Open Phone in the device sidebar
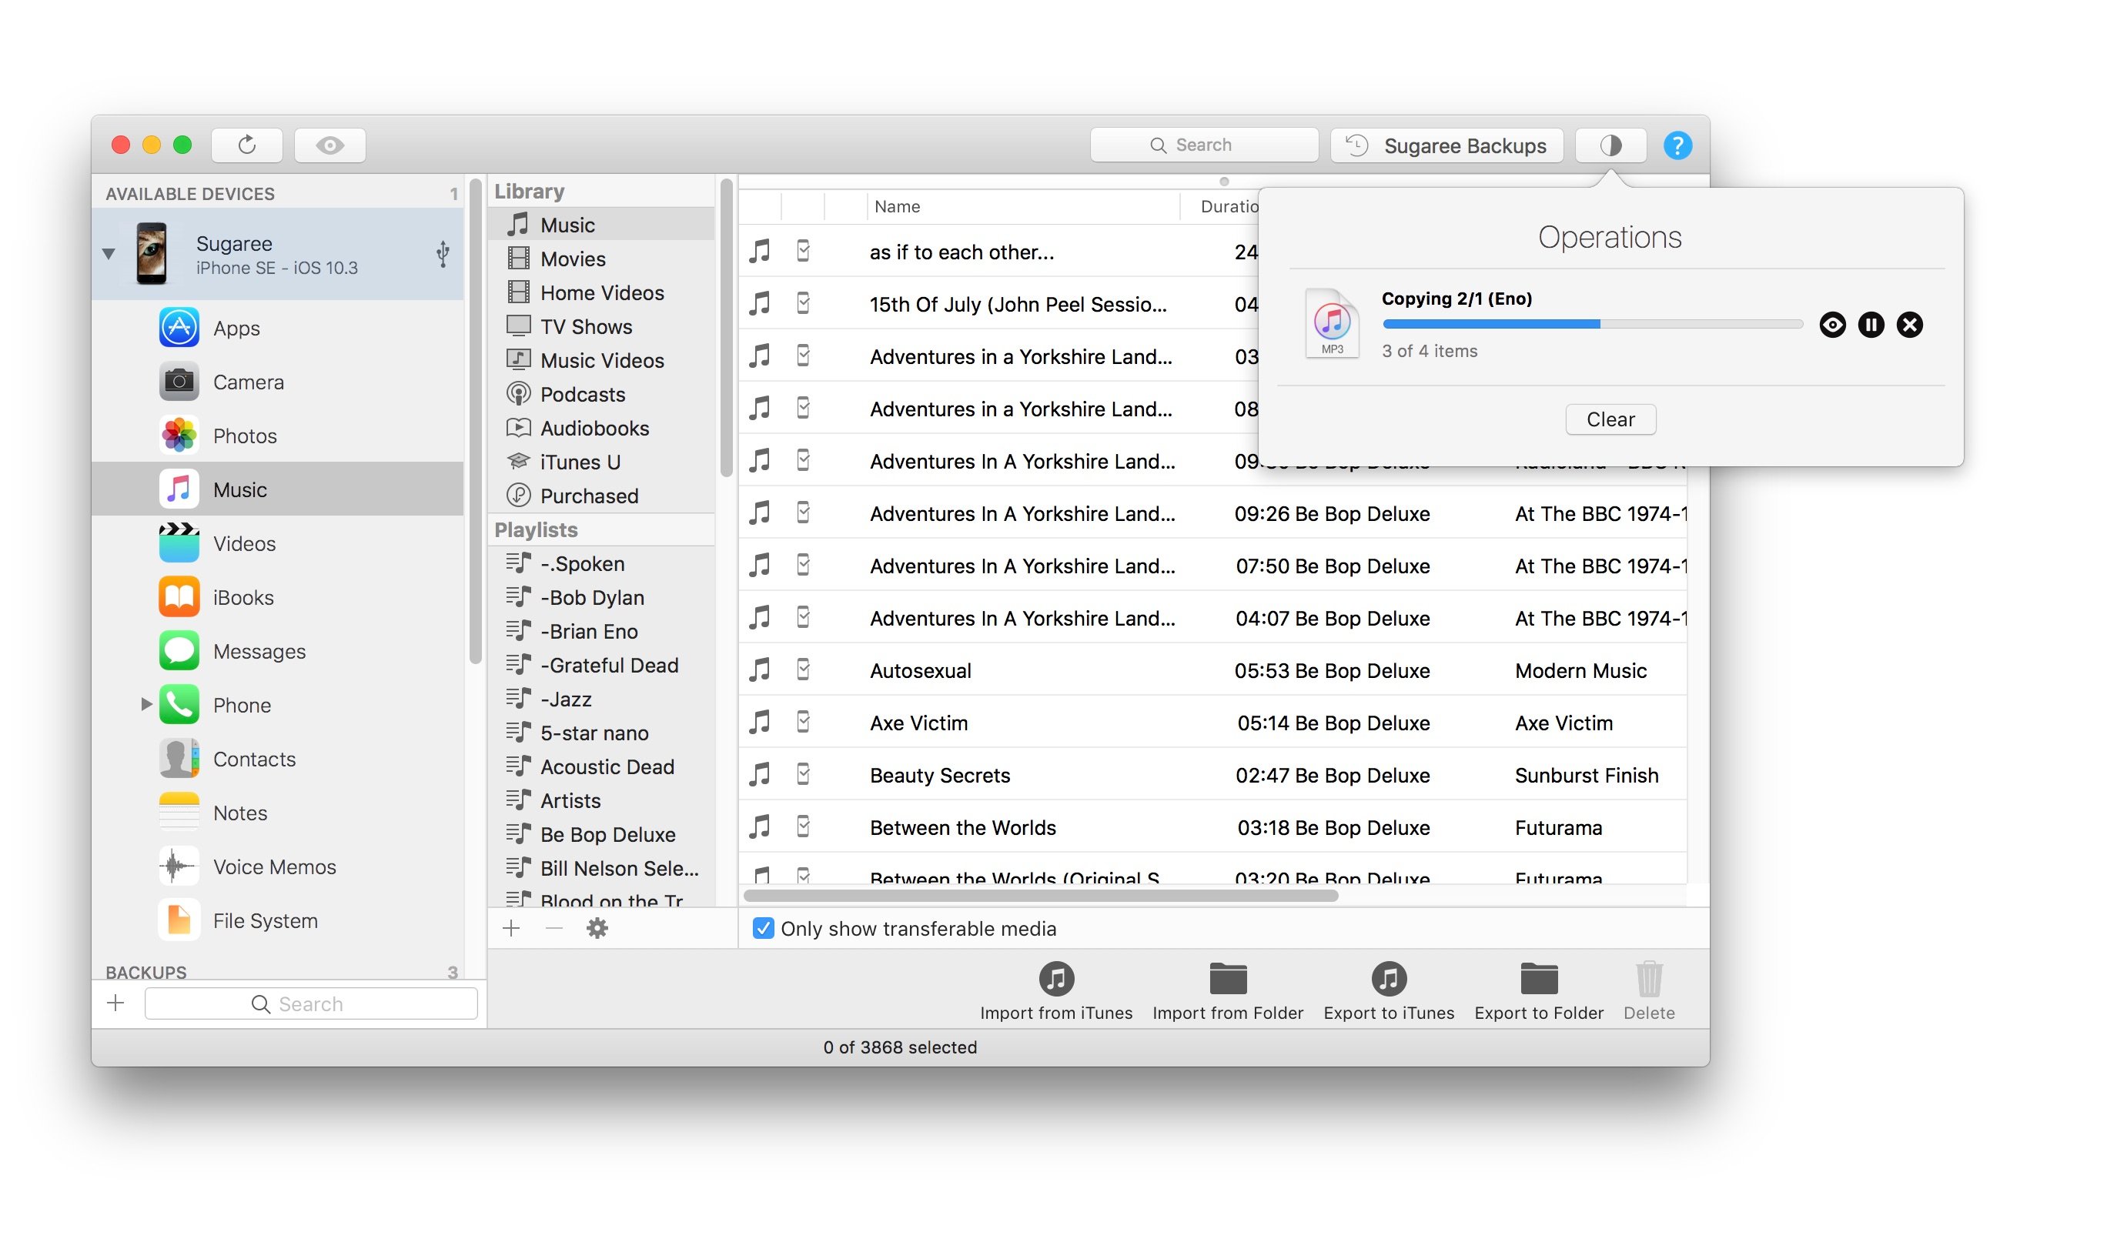Image resolution: width=2107 pixels, height=1242 pixels. coord(277,706)
